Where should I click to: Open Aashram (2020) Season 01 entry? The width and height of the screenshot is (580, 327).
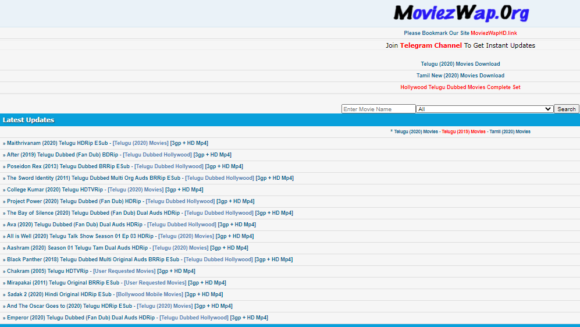[x=77, y=248]
